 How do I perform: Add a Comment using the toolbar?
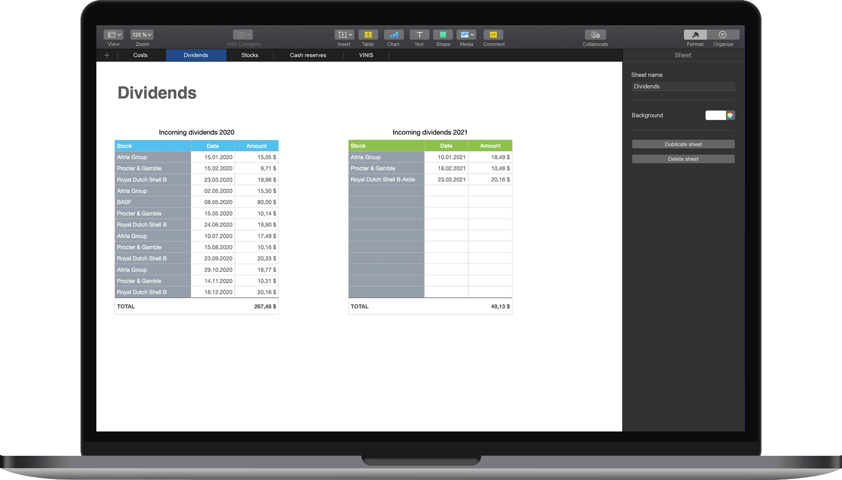pos(493,35)
